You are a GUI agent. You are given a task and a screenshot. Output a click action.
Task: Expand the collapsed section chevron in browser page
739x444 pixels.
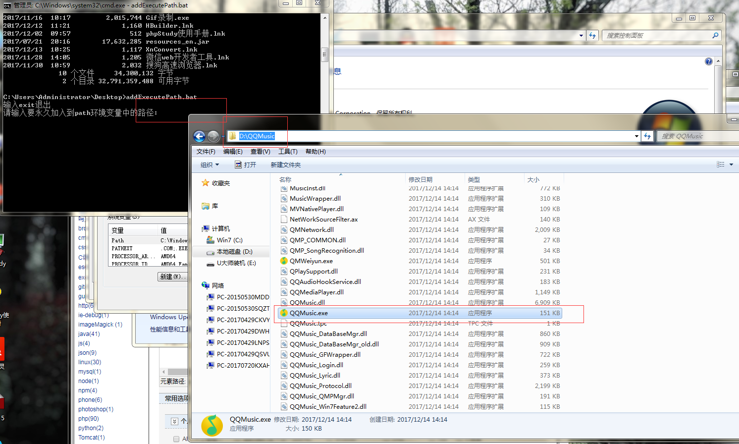click(x=174, y=421)
